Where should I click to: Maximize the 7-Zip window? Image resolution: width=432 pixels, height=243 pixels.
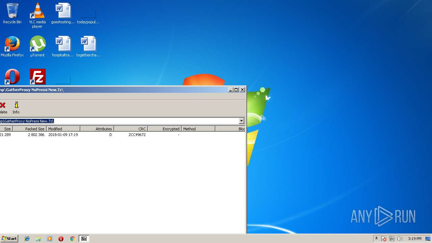[236, 90]
